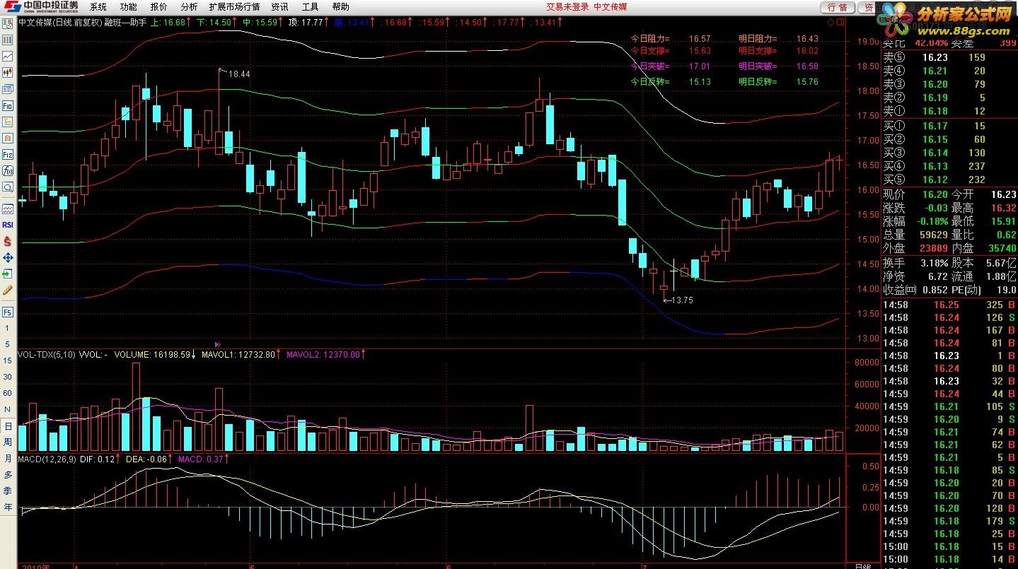Image resolution: width=1018 pixels, height=569 pixels.
Task: Click the magnifier search icon in sidebar
Action: [8, 187]
